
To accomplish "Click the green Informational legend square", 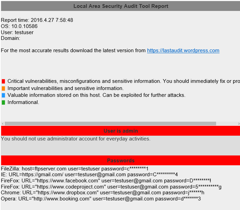I will pyautogui.click(x=3, y=103).
